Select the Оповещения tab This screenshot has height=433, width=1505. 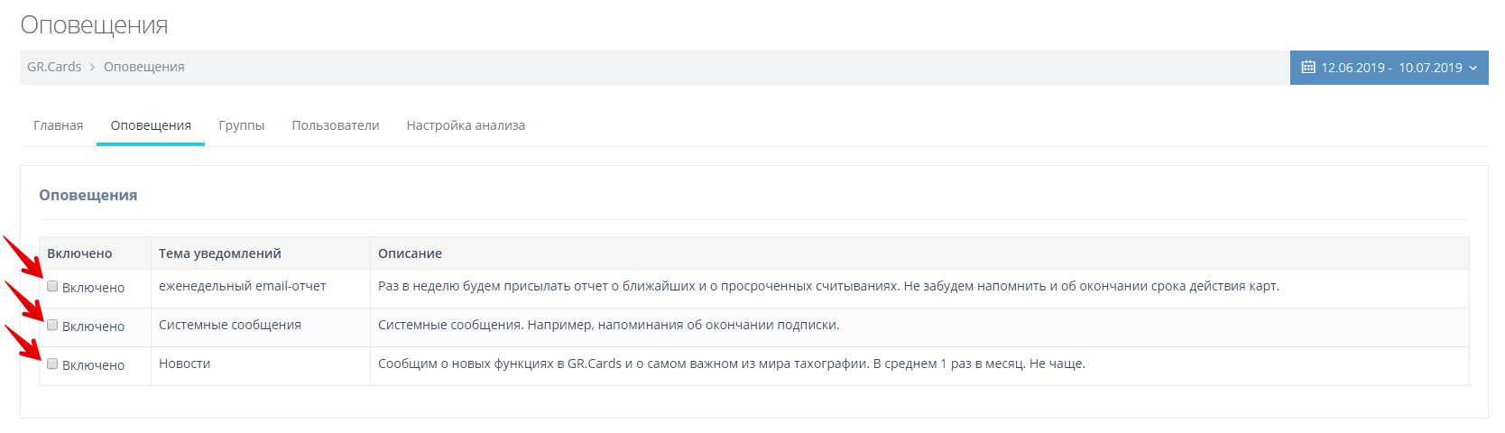coord(151,125)
